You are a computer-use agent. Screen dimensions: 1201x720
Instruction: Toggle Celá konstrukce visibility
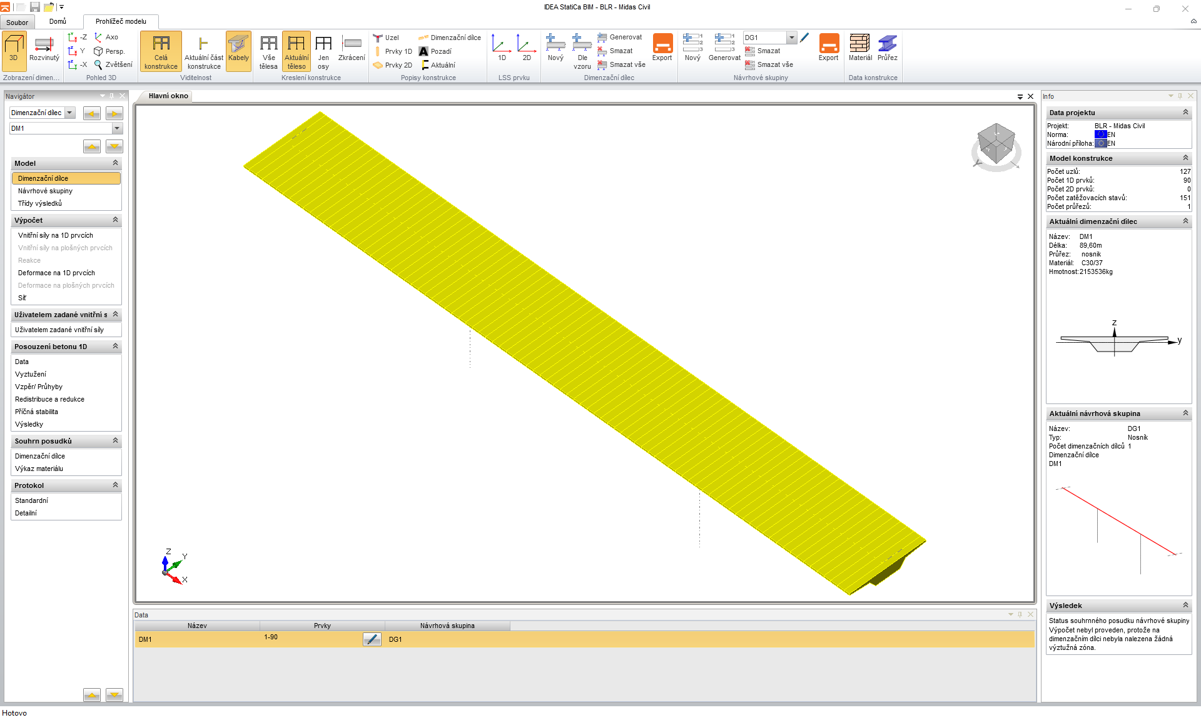pyautogui.click(x=161, y=51)
